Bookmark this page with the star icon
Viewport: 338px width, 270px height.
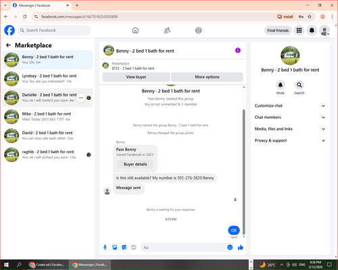click(310, 17)
